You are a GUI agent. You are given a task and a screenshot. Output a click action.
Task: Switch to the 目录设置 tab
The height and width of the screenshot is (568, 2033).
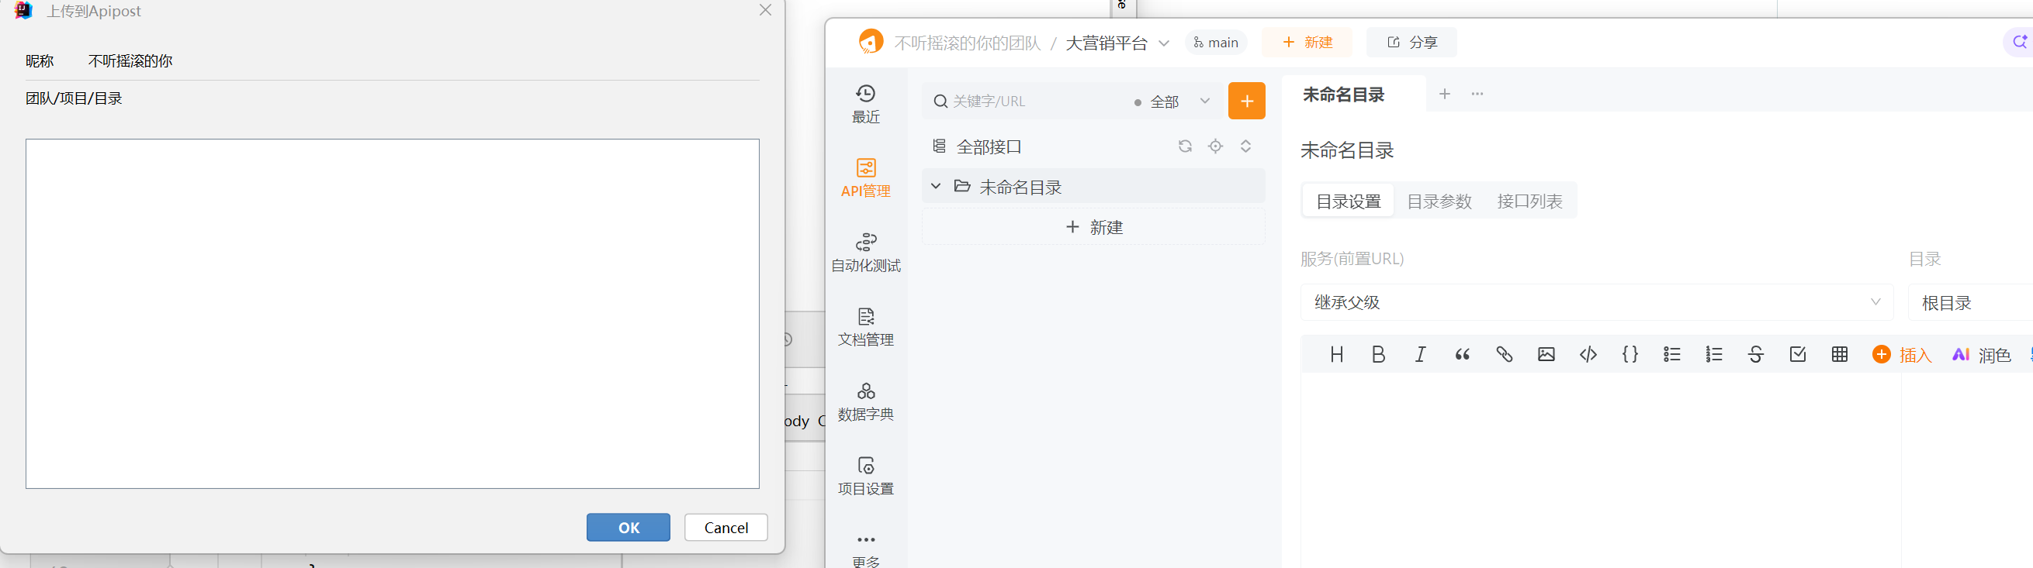pyautogui.click(x=1348, y=201)
